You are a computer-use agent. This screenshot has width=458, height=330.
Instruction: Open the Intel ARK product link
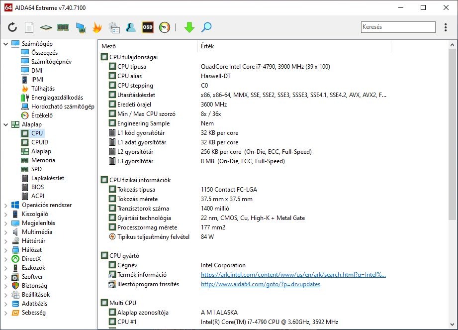point(293,275)
